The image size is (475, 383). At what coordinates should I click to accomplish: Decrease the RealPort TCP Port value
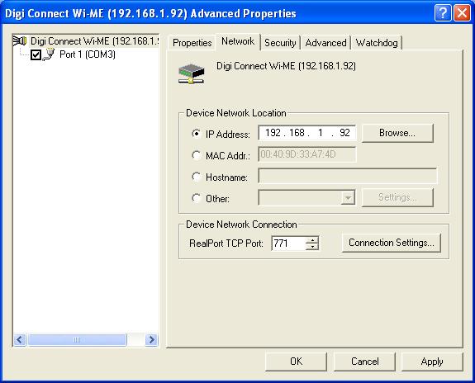[x=312, y=247]
